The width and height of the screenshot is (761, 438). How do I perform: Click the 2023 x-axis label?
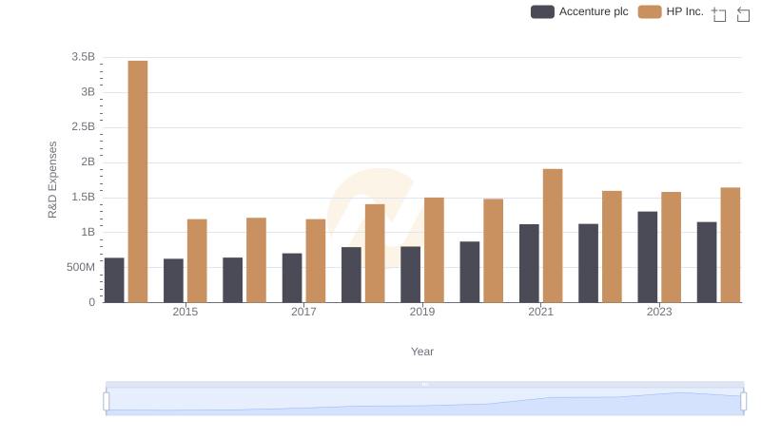[659, 312]
